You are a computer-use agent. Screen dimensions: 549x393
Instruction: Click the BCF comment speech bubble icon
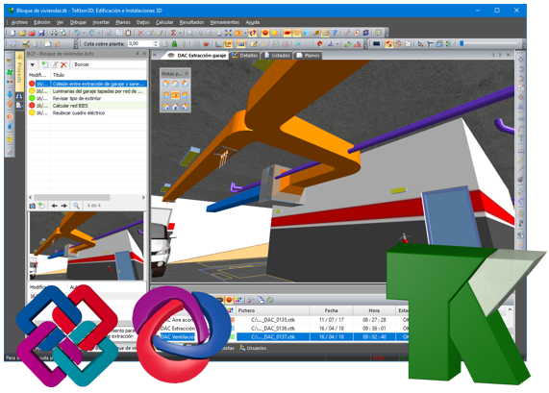click(x=379, y=33)
